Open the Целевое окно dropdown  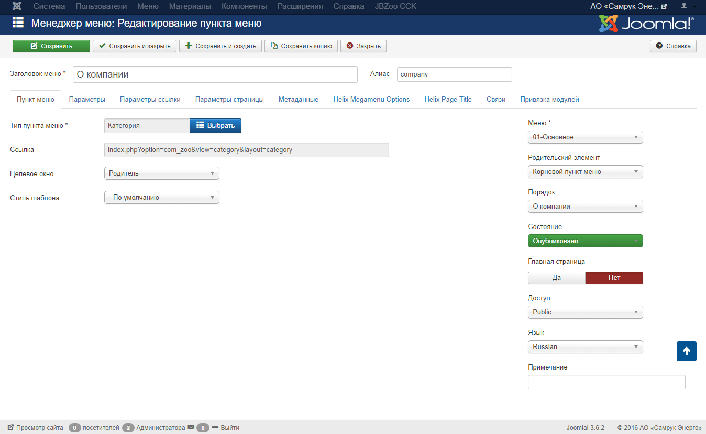click(162, 173)
